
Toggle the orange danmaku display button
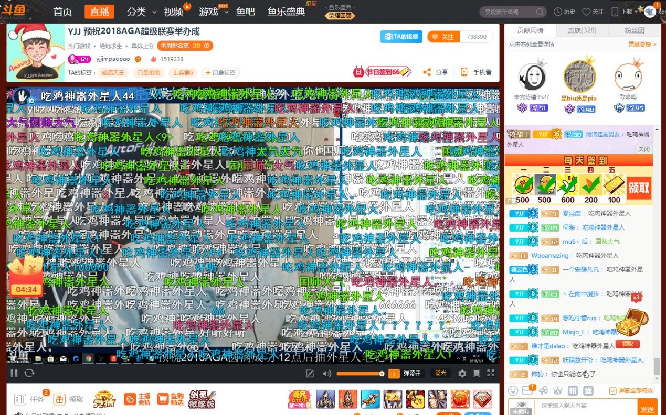pyautogui.click(x=394, y=373)
